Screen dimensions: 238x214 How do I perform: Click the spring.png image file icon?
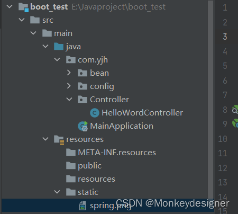coord(83,206)
